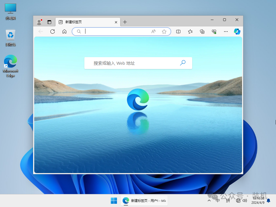Add current page to Collections
This screenshot has width=276, height=207.
point(202,32)
